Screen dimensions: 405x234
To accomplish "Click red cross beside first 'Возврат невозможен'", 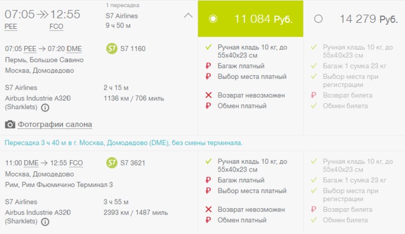I will coord(208,95).
